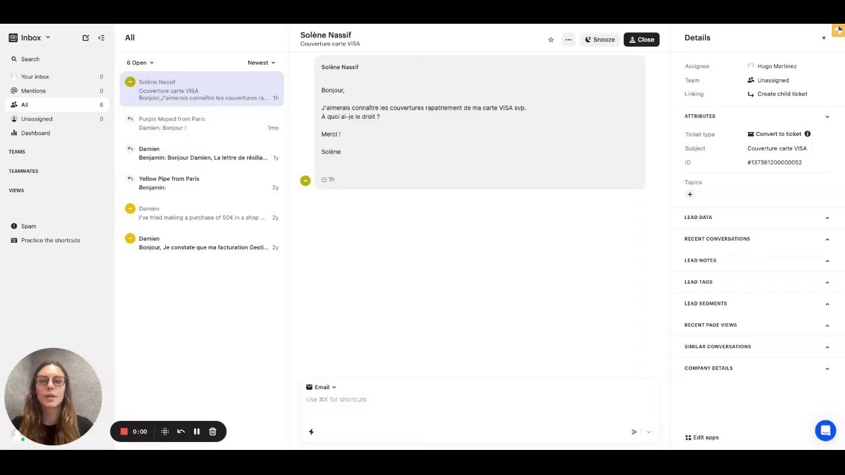Pause the screen recording
Screen dimensions: 845x475
pos(197,431)
